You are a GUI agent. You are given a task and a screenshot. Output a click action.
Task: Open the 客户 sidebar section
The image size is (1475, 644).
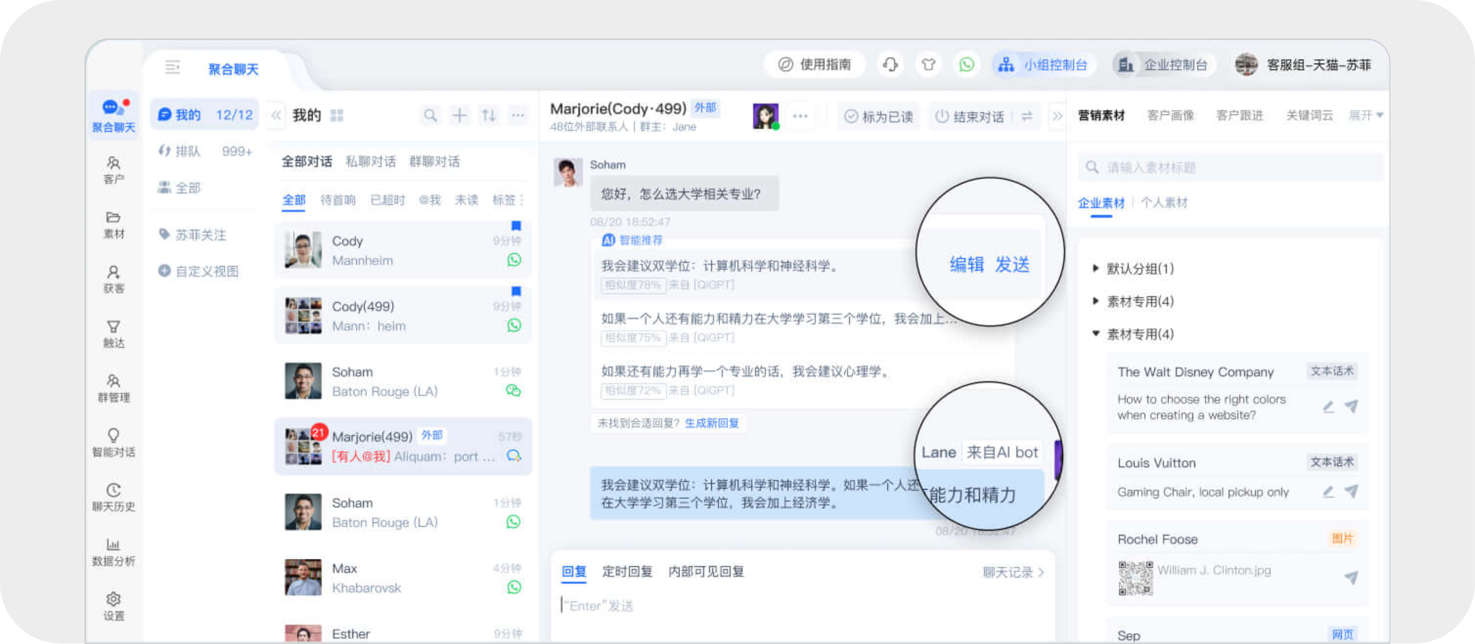tap(113, 170)
